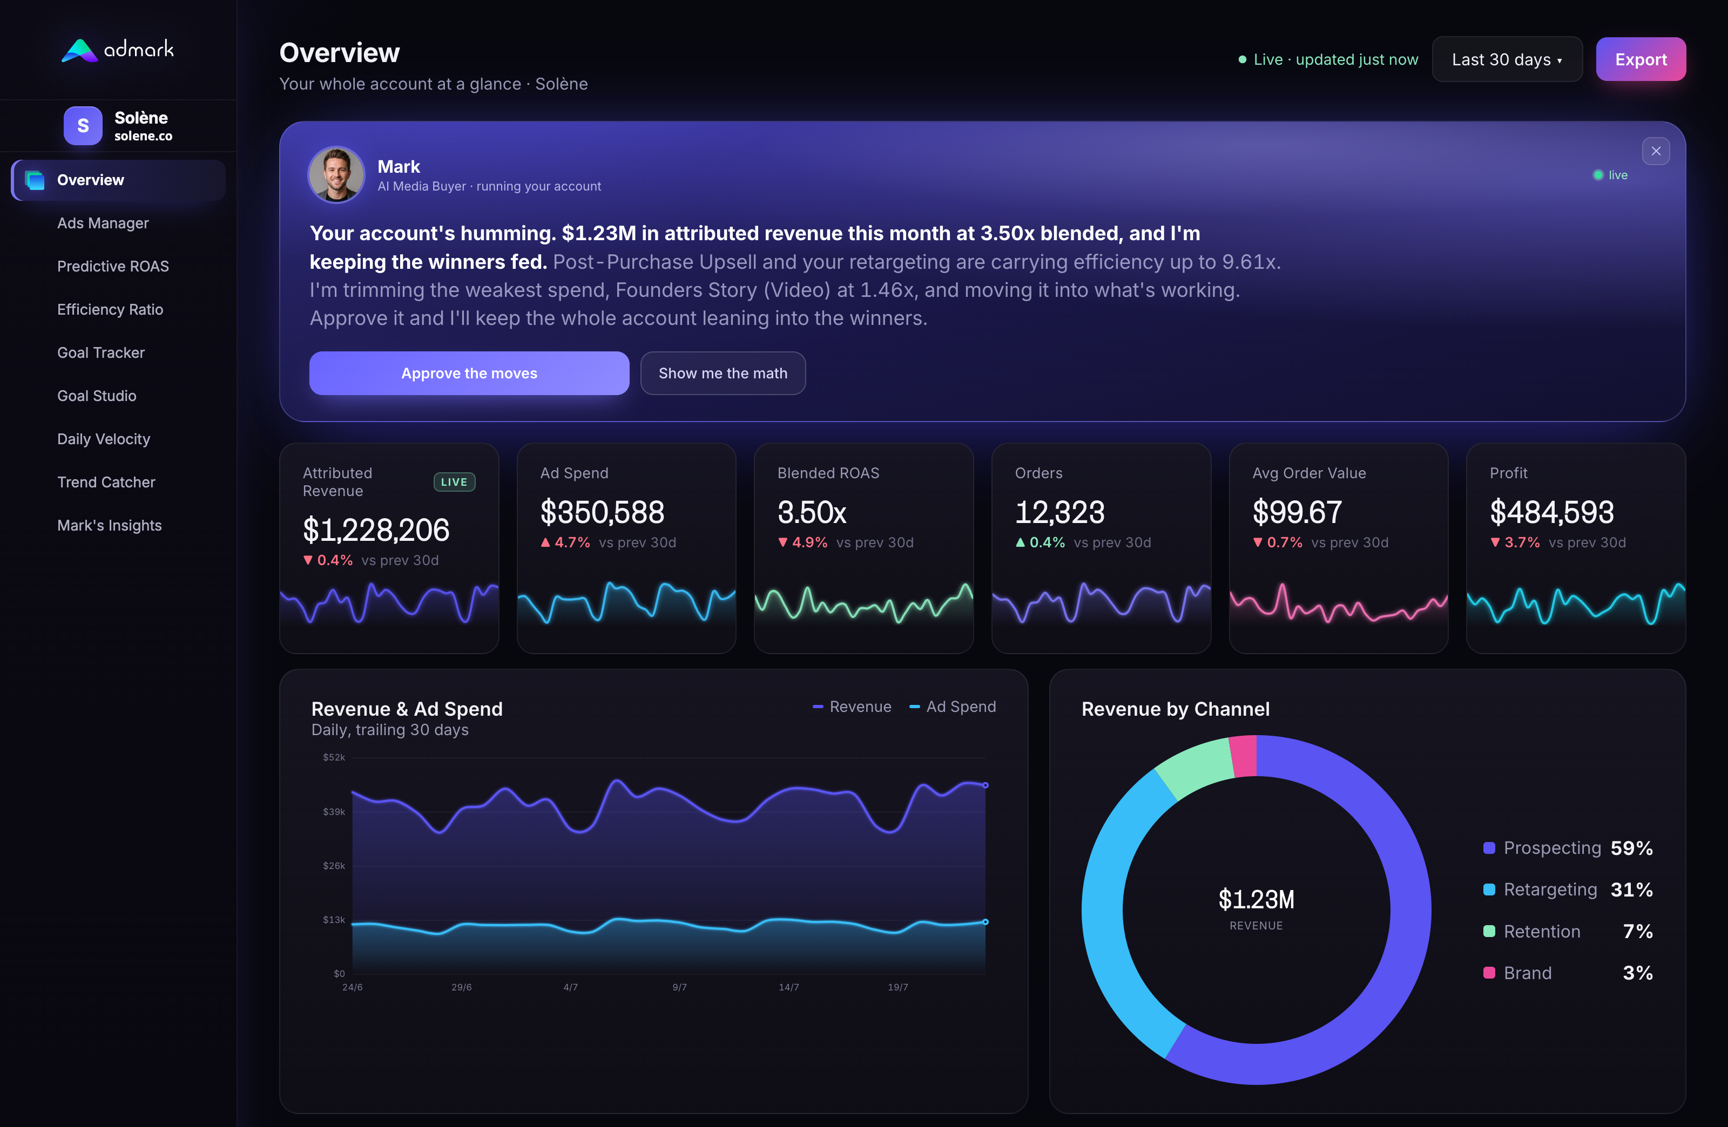Screen dimensions: 1728x1127
Task: Click the admark logo icon
Action: coord(80,50)
